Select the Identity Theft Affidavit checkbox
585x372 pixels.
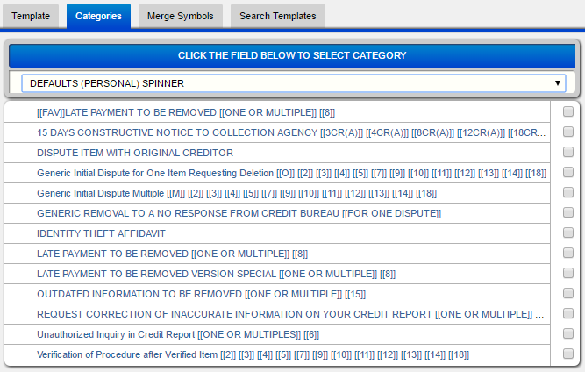pos(567,233)
